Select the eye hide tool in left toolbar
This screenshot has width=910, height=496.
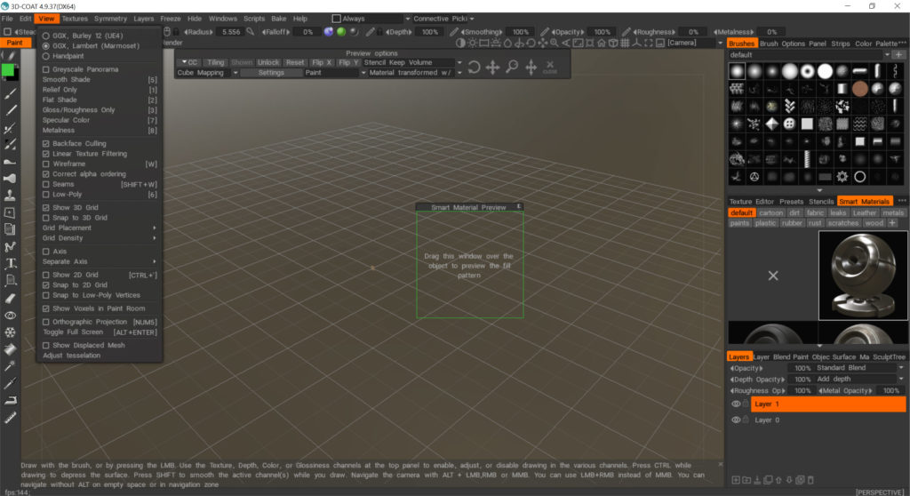click(10, 316)
